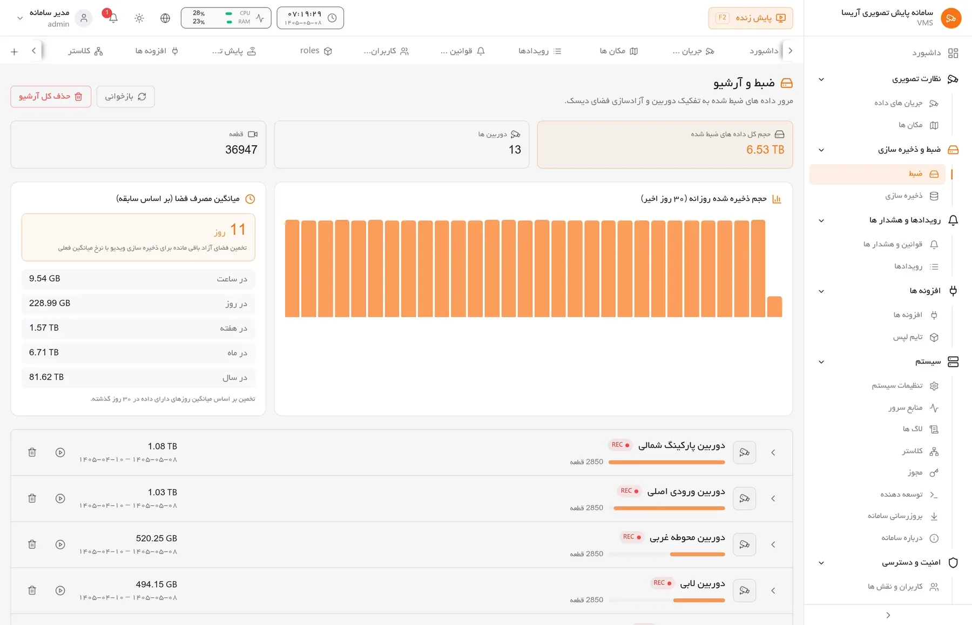
Task: Click the کلاستر network icon in sidebar
Action: 934,452
